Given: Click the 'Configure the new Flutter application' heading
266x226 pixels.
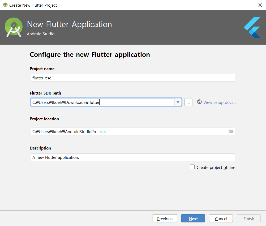Looking at the screenshot, I should (x=90, y=55).
